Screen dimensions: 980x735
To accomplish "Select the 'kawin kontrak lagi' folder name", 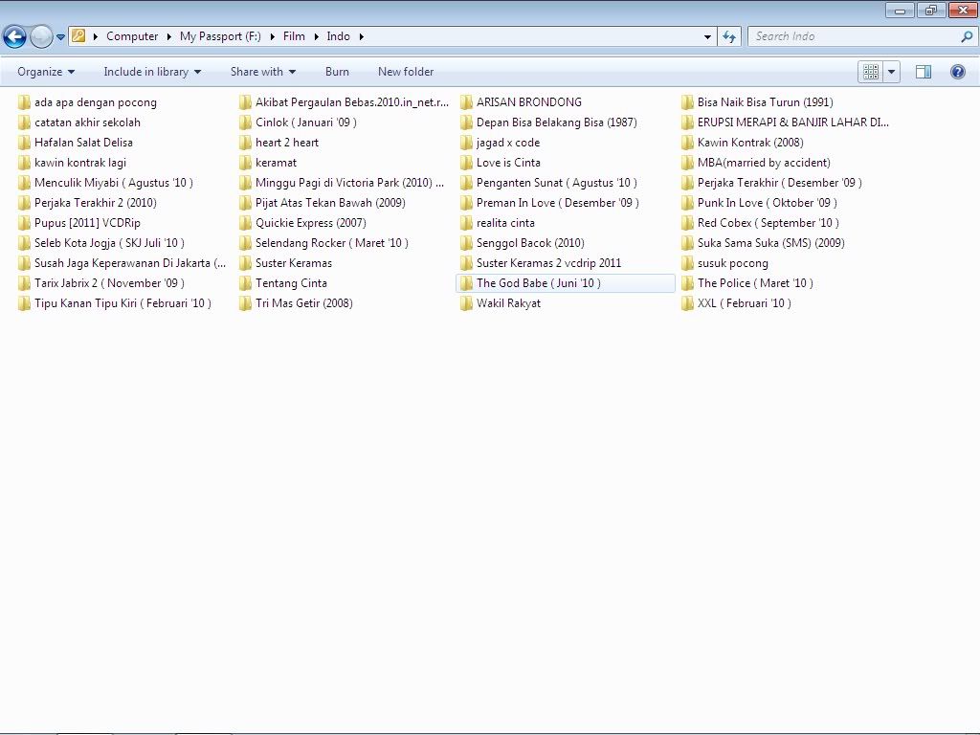I will coord(80,163).
